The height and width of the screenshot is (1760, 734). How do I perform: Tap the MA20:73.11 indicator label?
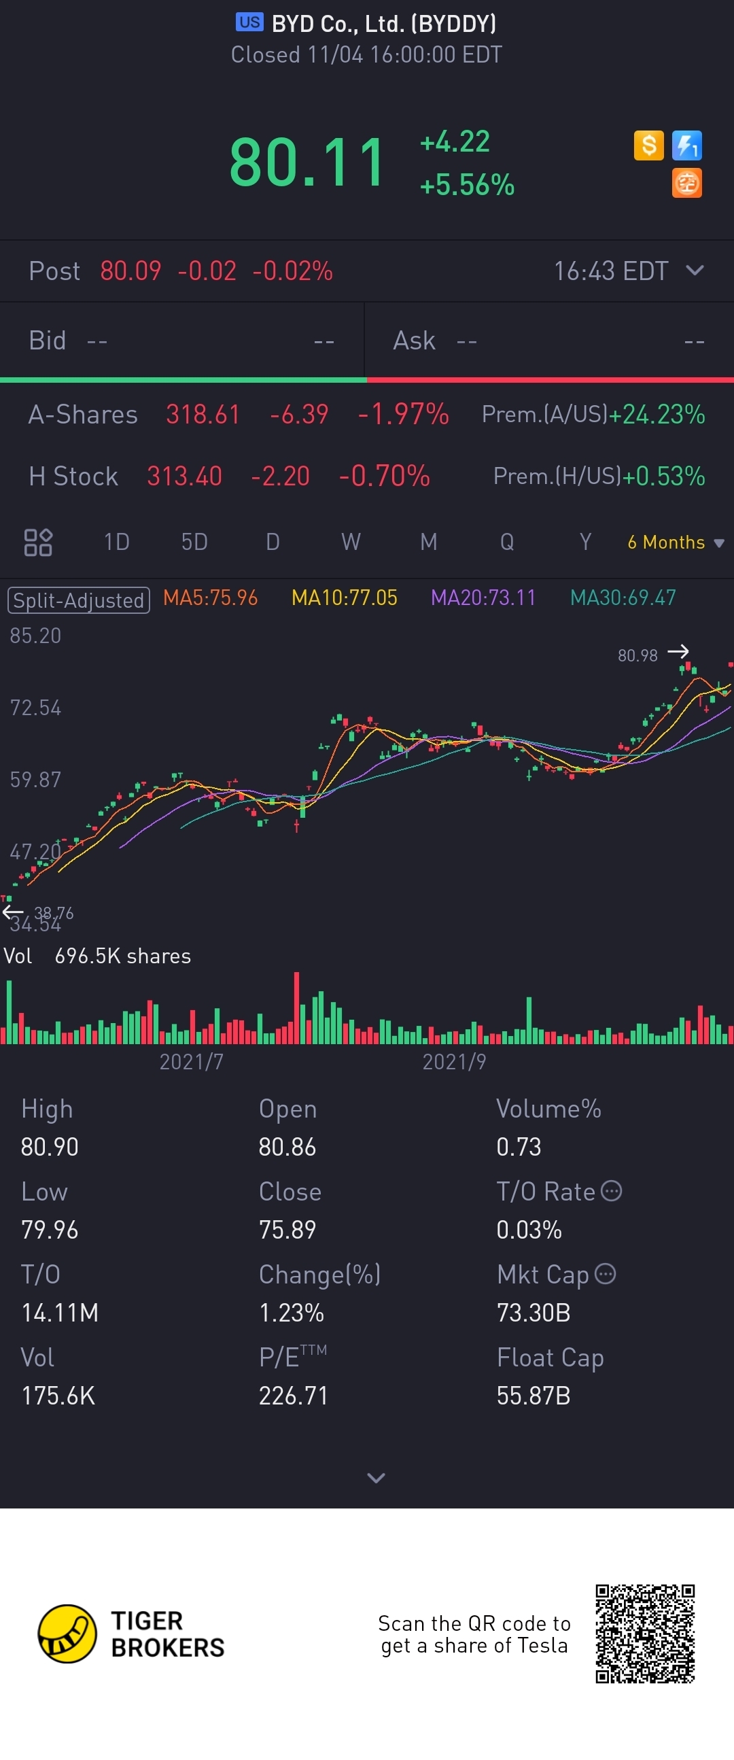[x=483, y=598]
